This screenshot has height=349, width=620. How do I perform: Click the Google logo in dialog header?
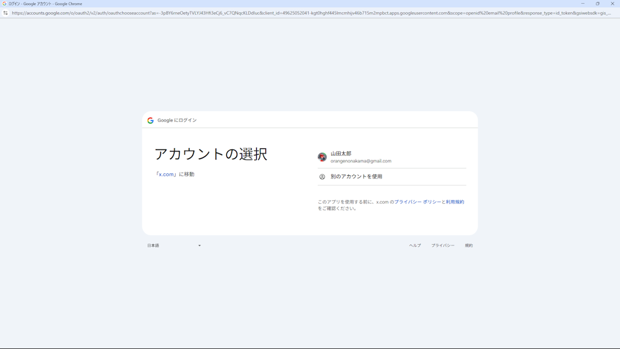(150, 120)
